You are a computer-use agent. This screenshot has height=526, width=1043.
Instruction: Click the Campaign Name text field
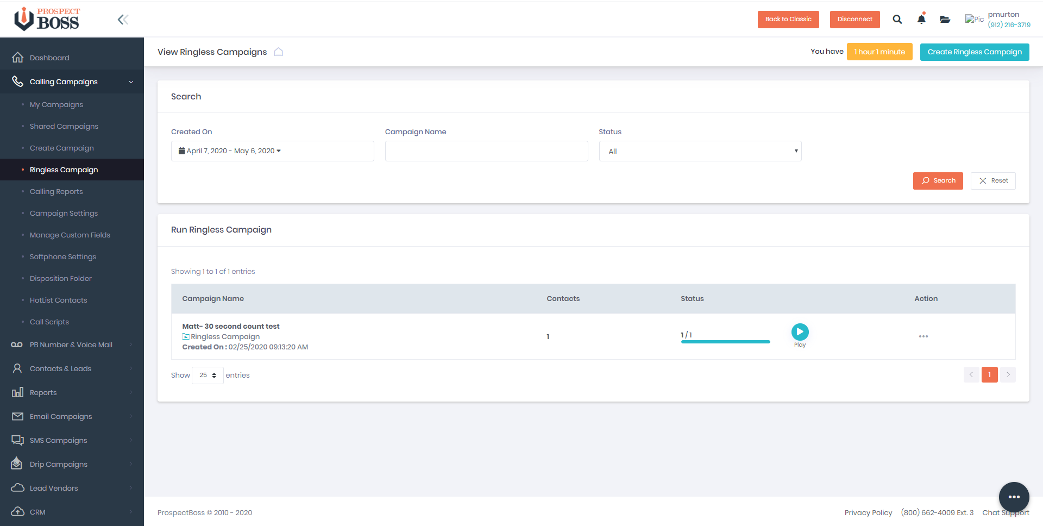(486, 151)
